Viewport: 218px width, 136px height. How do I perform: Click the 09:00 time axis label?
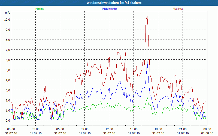point(84,129)
